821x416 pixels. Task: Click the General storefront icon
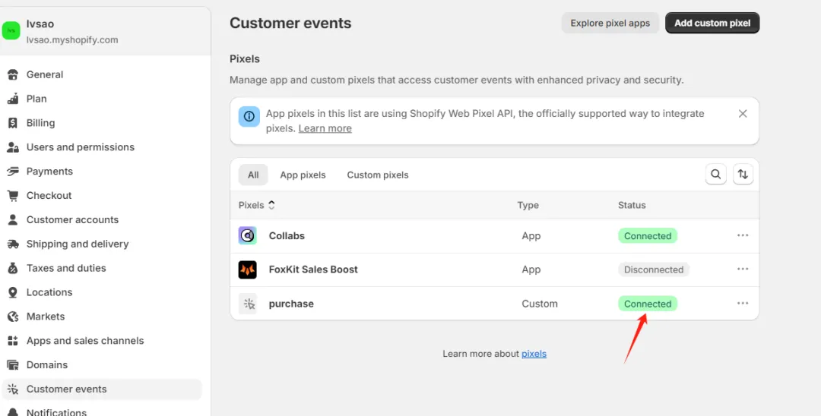pyautogui.click(x=13, y=74)
